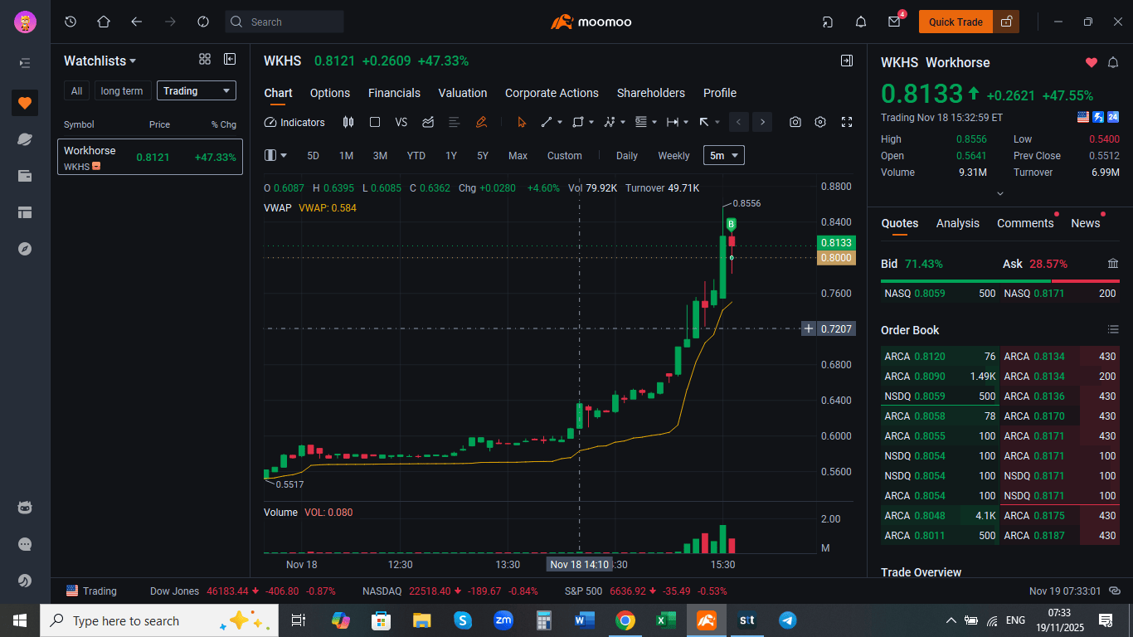Open the user avatar profile
The height and width of the screenshot is (637, 1133).
click(25, 22)
